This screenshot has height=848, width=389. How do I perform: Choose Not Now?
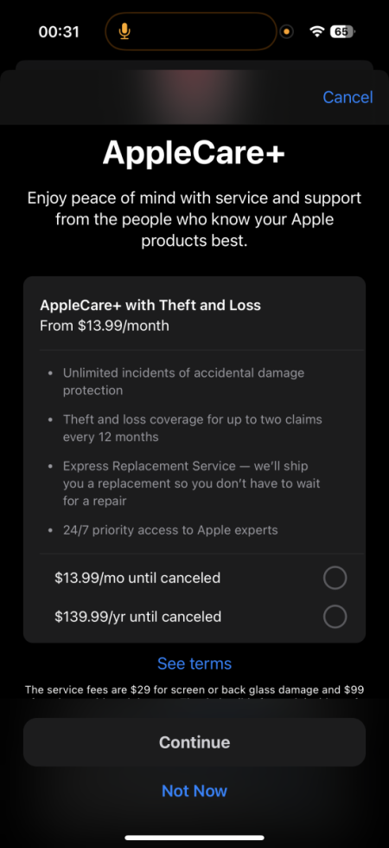(x=194, y=791)
